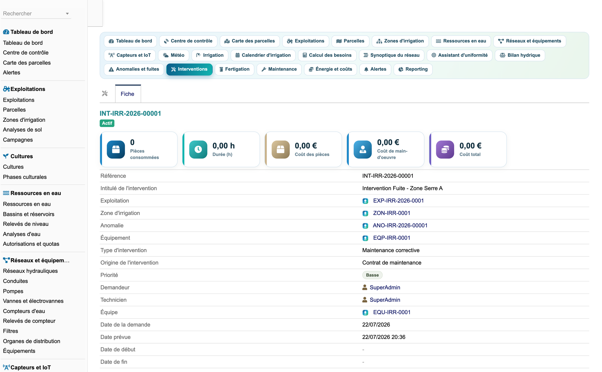Viewport: 602px width, 372px height.
Task: Click the icon next to EQU-IRR-0001
Action: pyautogui.click(x=365, y=312)
